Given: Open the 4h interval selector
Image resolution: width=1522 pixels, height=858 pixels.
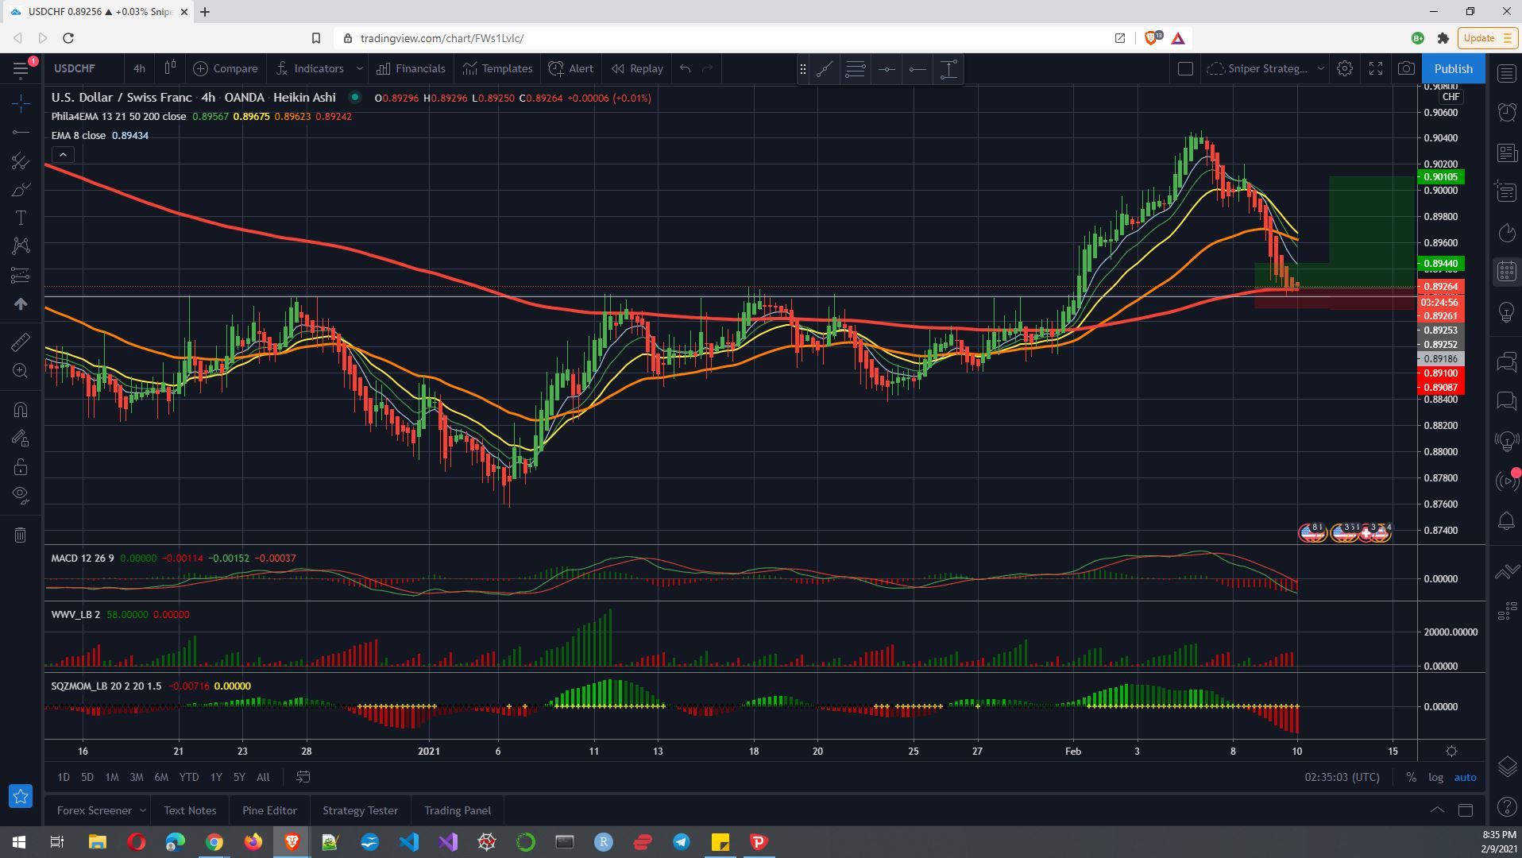Looking at the screenshot, I should click(139, 68).
